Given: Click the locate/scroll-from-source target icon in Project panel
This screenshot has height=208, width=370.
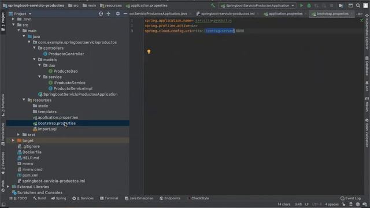Looking at the screenshot, I should 101,14.
